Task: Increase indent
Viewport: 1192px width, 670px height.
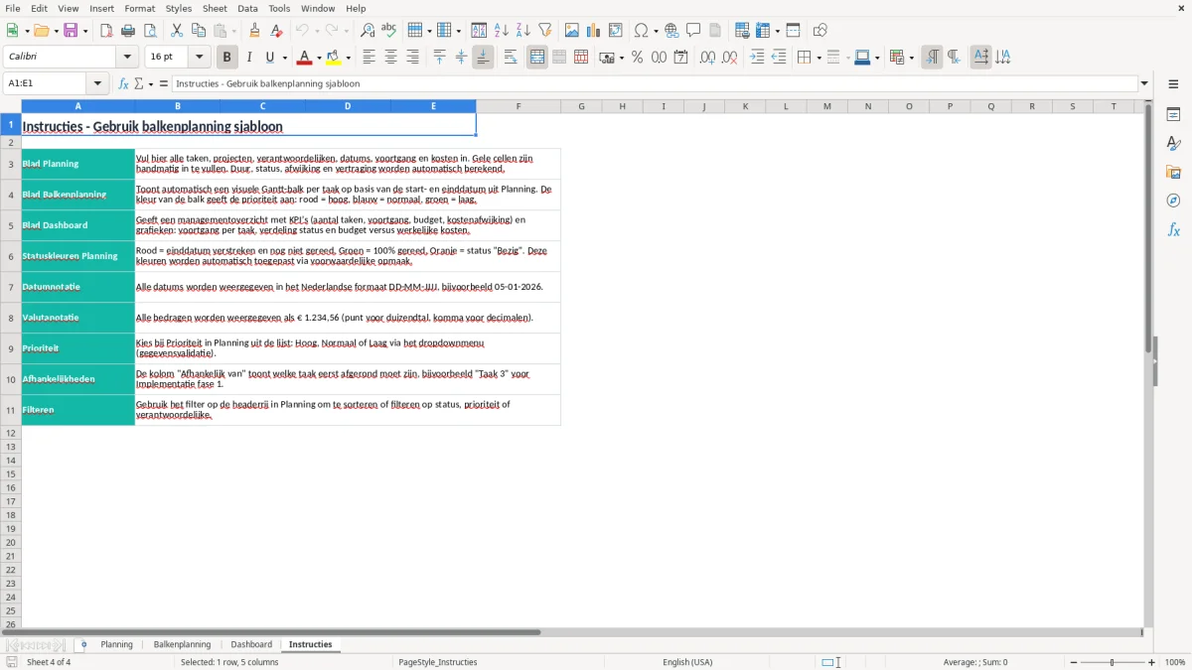Action: [x=757, y=58]
